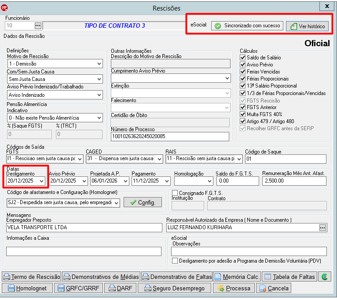Click Código de Saque field
337x300 pixels.
pyautogui.click(x=286, y=159)
